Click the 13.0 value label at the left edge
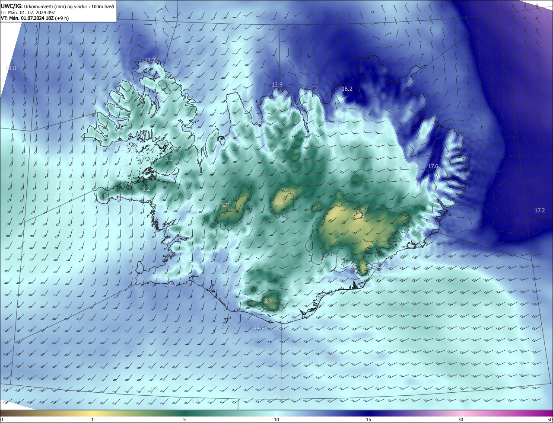The height and width of the screenshot is (423, 553). coord(10,68)
